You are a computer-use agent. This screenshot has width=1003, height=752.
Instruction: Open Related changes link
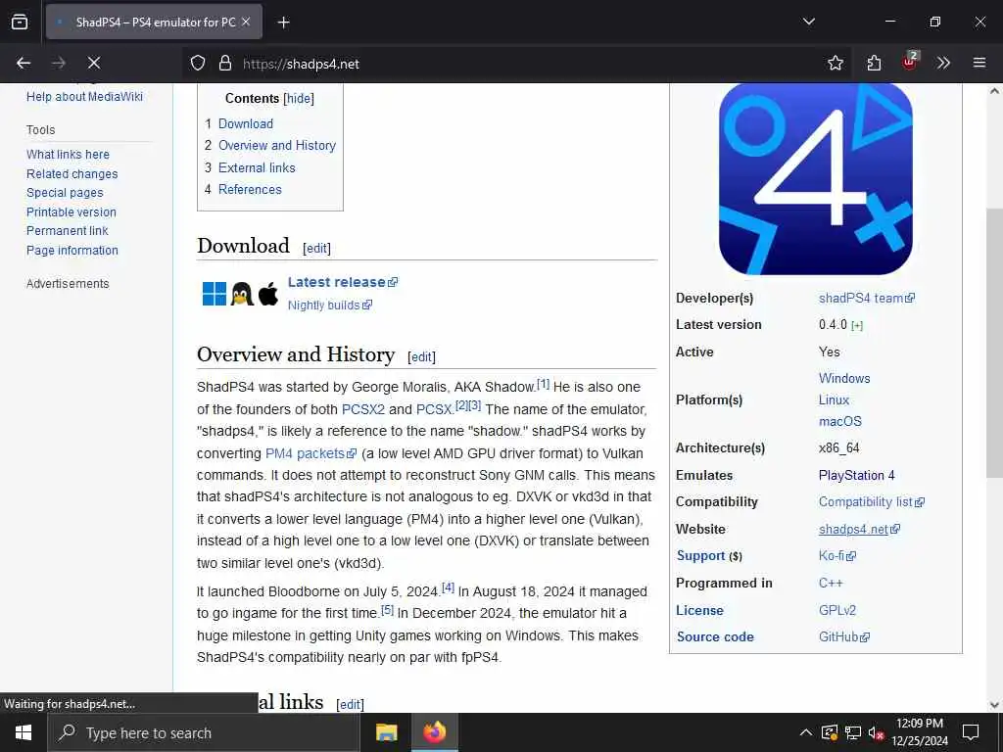[x=72, y=174]
